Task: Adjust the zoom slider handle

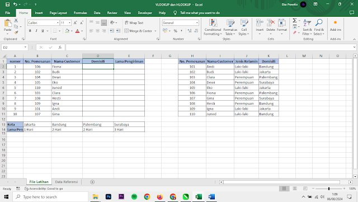Action: [329, 189]
